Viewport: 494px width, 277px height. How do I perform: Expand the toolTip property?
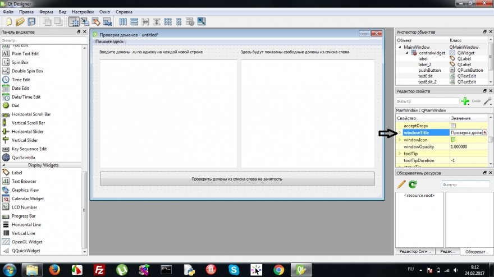(x=400, y=154)
